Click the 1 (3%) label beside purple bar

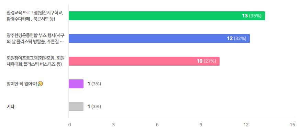point(94,84)
